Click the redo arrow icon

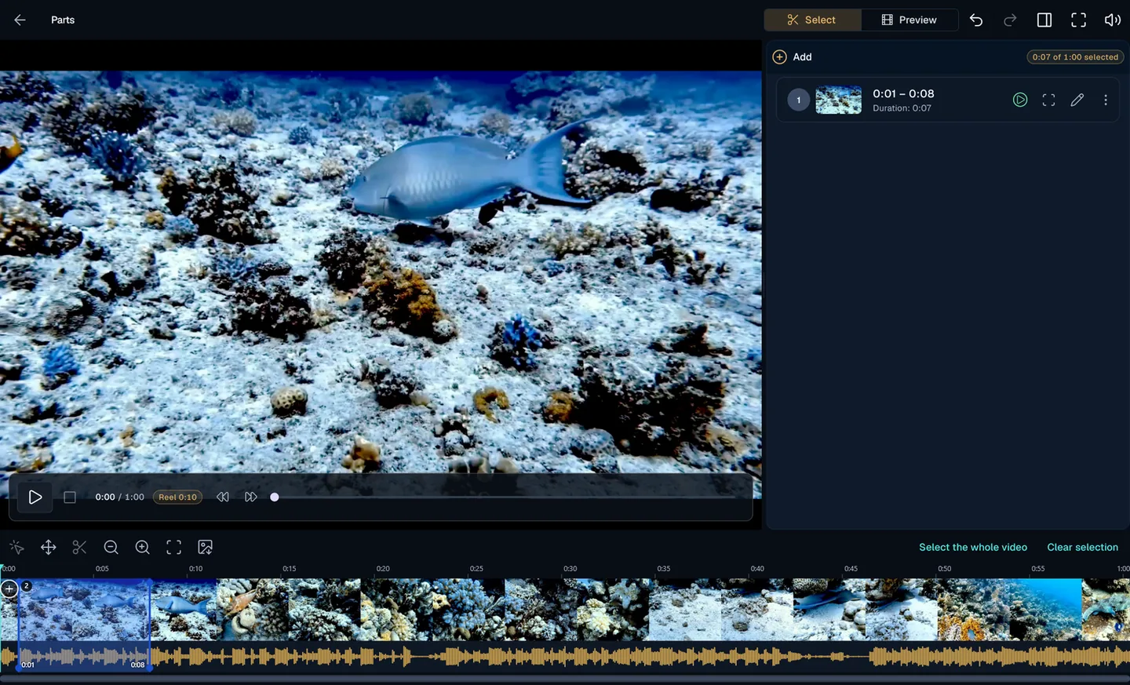coord(1010,20)
